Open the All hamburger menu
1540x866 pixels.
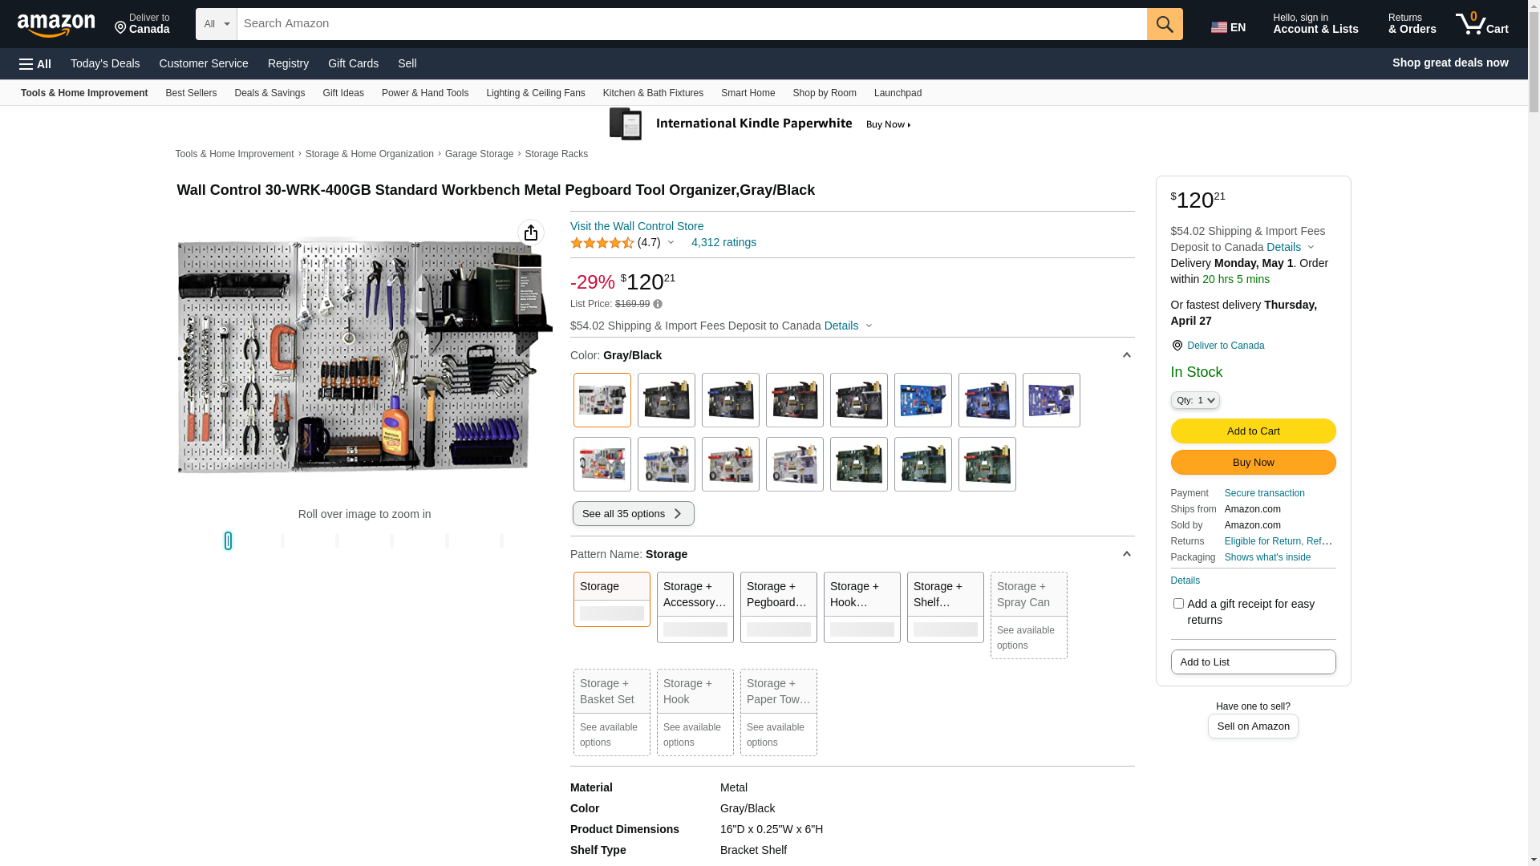pos(35,64)
